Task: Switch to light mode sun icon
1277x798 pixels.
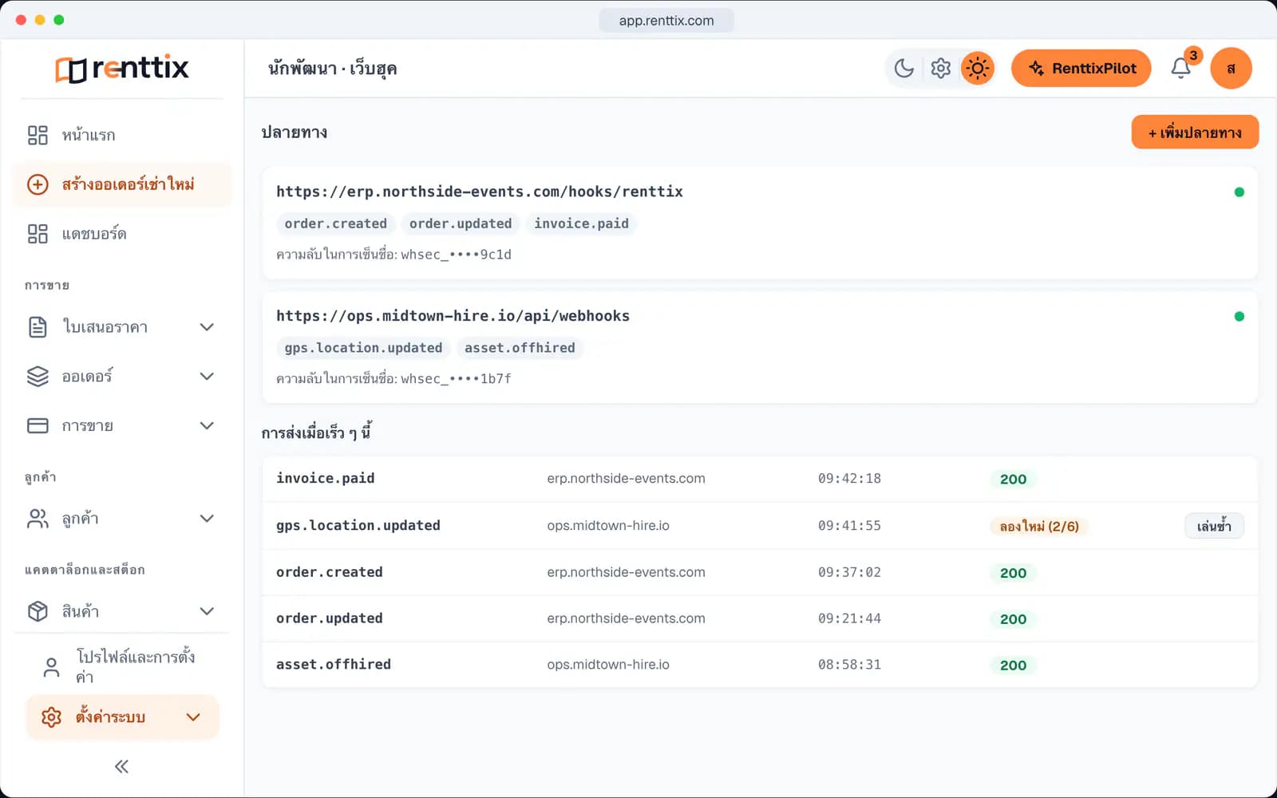Action: (978, 69)
